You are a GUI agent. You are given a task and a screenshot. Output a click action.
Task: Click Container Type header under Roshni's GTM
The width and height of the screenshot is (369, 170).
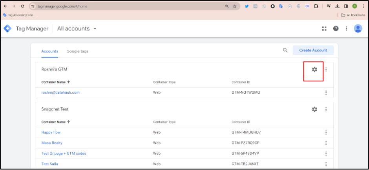164,82
